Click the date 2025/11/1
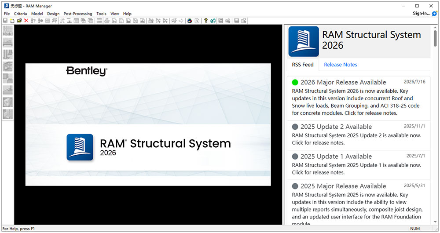Viewport: 440px width, 233px height. 414,126
